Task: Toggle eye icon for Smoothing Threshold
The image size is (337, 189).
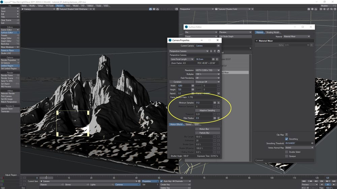Action: tap(312, 143)
